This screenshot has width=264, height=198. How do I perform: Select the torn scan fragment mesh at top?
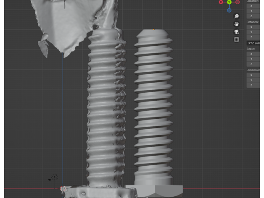click(x=71, y=25)
